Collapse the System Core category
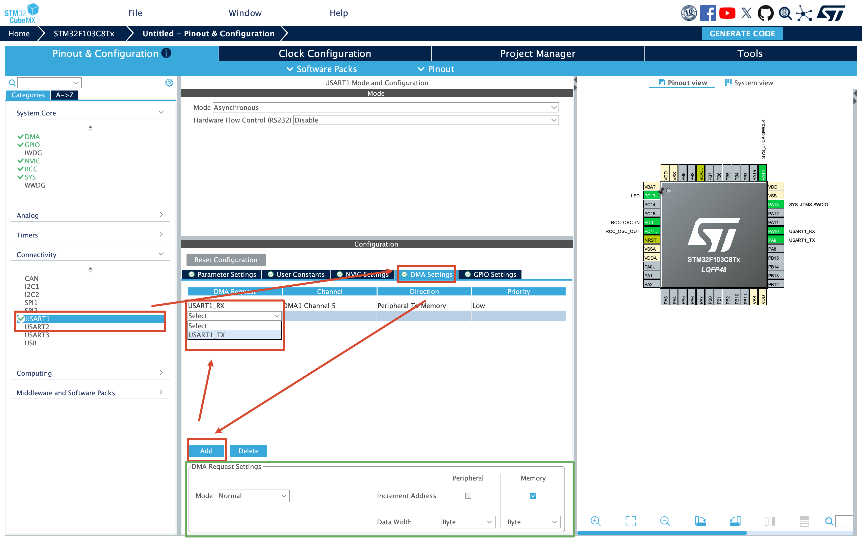This screenshot has height=541, width=862. (x=90, y=113)
